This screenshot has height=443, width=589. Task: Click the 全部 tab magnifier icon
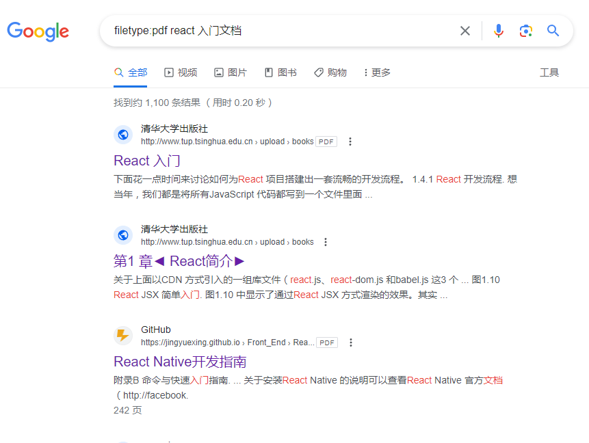[119, 72]
